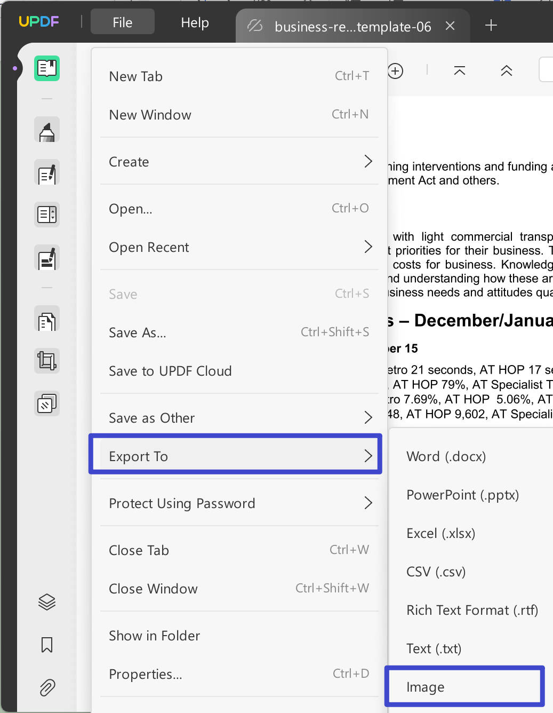Expand the Save as Other submenu
Screen dimensions: 553x713
[239, 418]
